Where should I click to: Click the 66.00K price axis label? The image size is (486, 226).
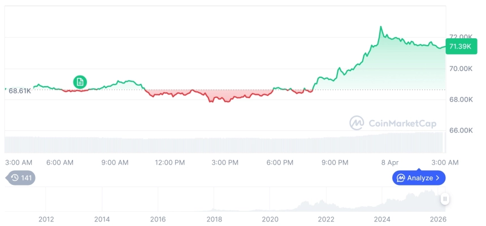pyautogui.click(x=461, y=130)
